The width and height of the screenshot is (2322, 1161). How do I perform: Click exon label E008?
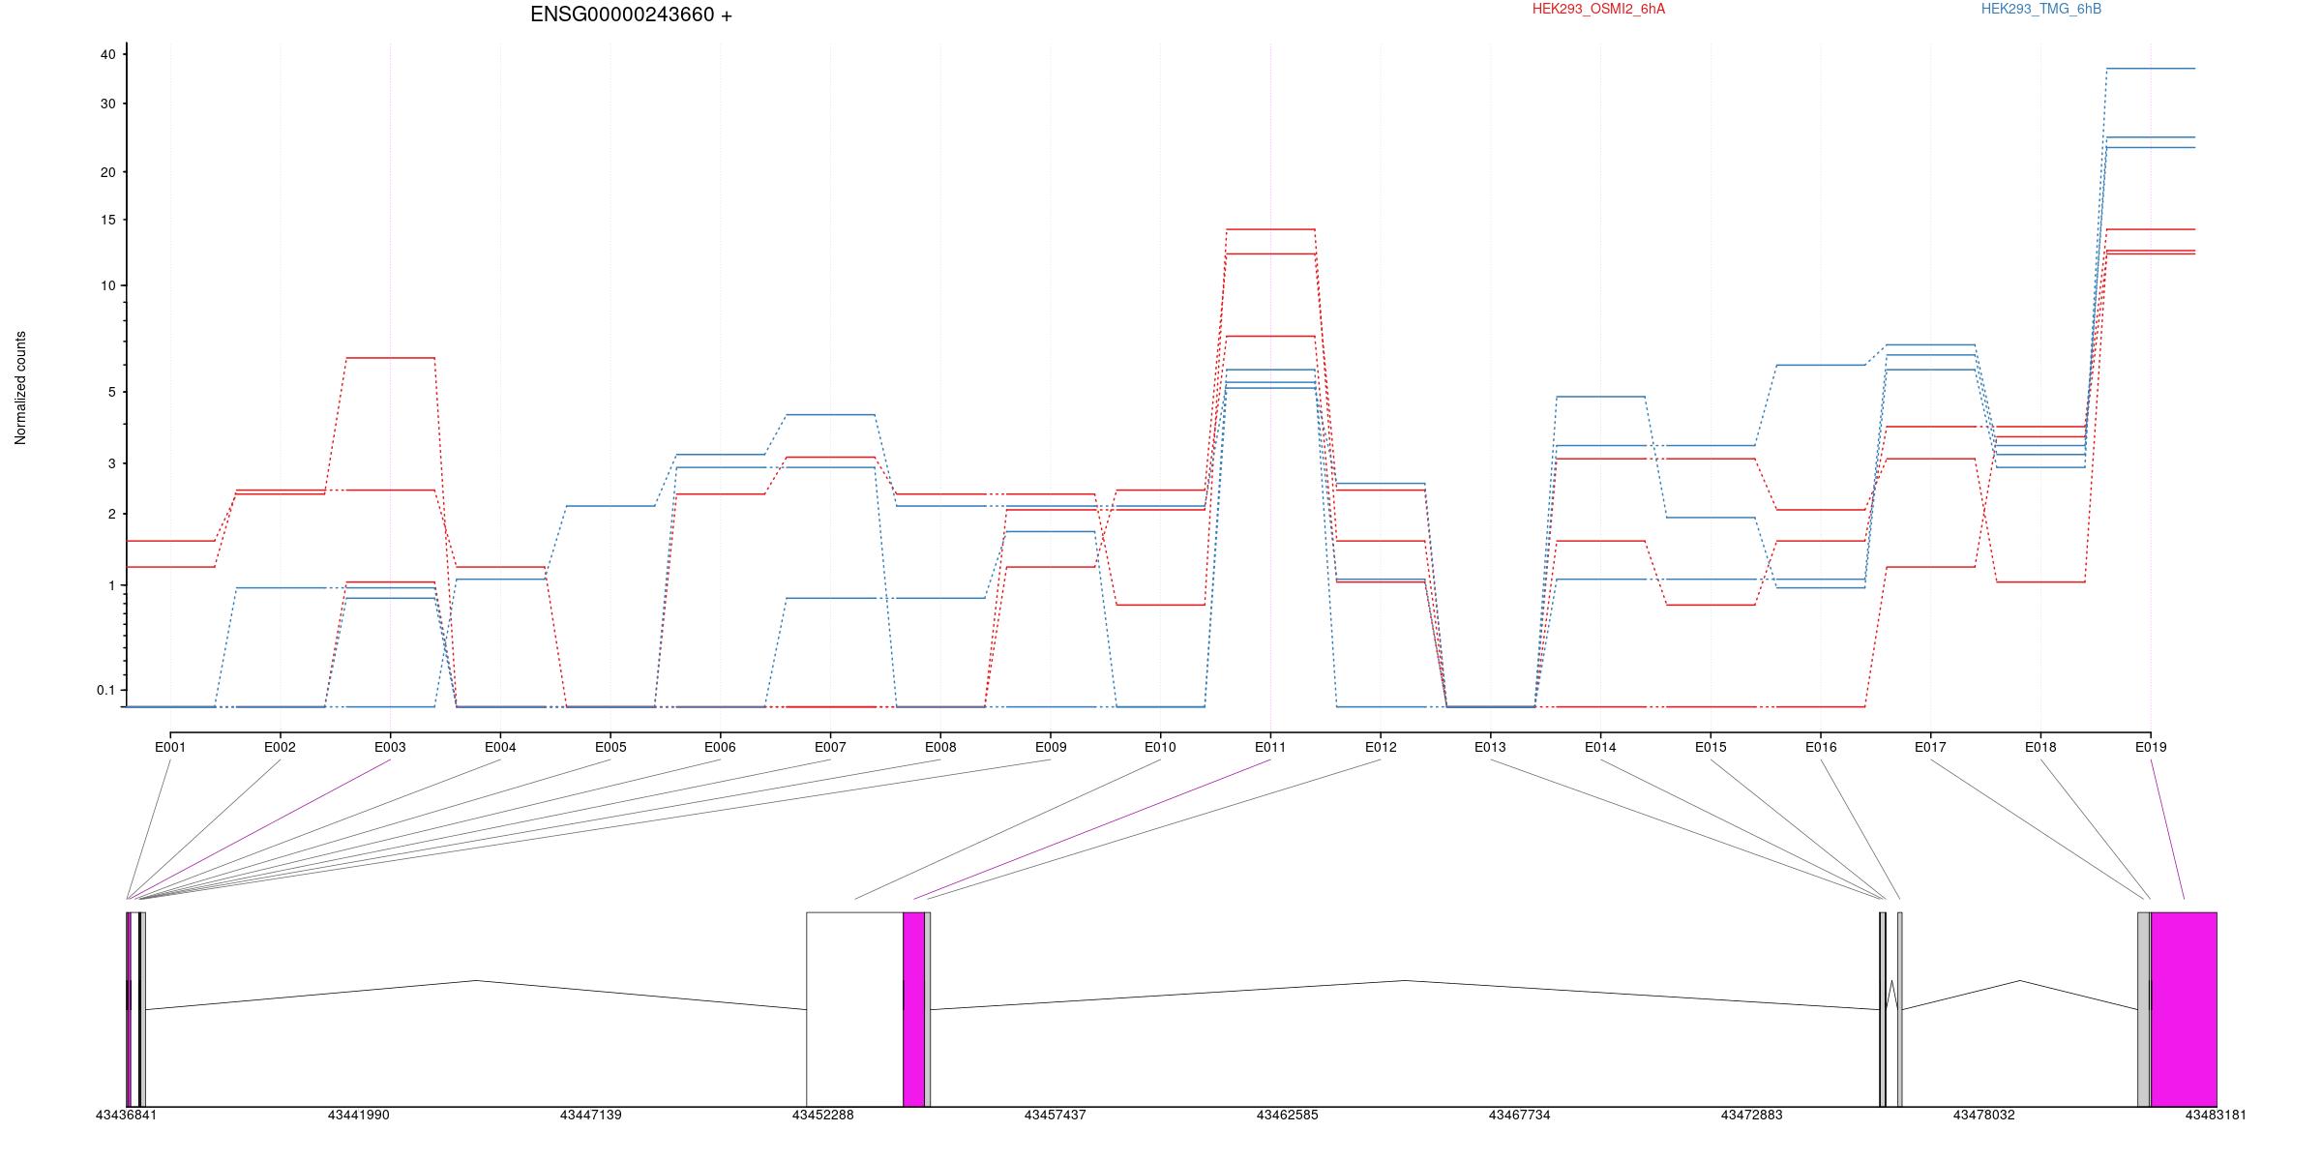[940, 747]
